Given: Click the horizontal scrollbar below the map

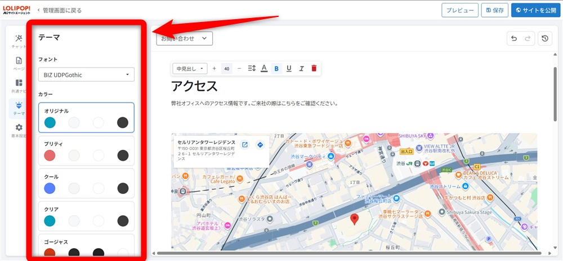Looking at the screenshot, I should (350, 254).
